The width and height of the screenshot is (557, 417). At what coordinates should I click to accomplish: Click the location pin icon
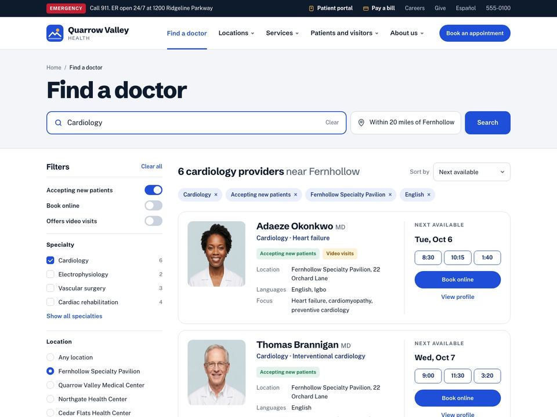click(361, 123)
